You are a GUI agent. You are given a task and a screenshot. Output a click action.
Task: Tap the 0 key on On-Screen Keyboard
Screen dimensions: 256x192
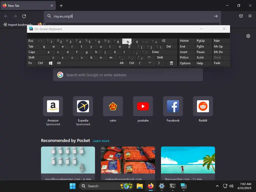point(136,41)
